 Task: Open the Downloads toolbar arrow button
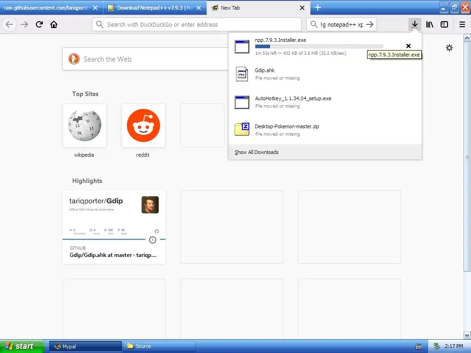[414, 24]
